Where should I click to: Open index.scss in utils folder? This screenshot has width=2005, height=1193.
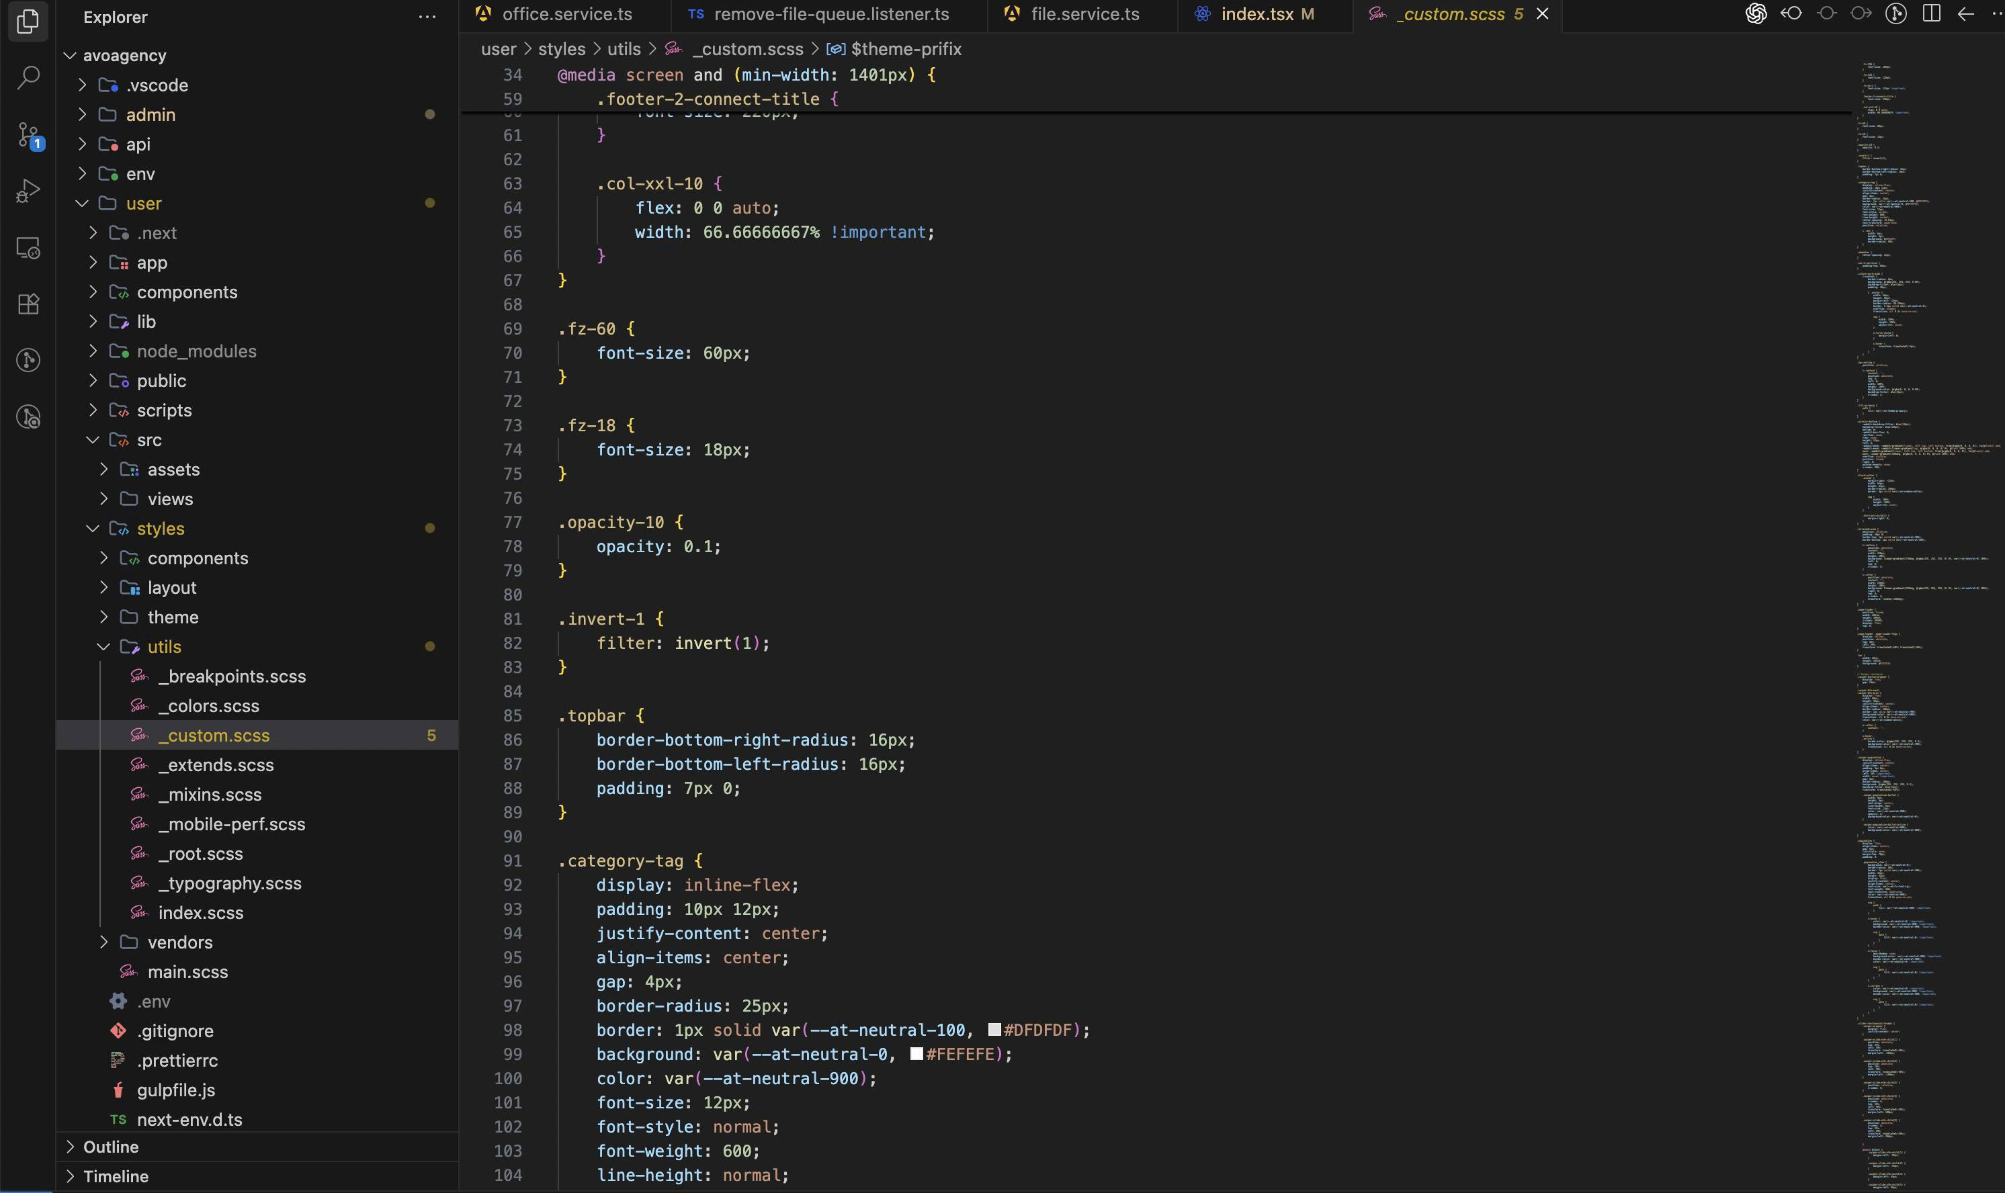tap(257, 912)
